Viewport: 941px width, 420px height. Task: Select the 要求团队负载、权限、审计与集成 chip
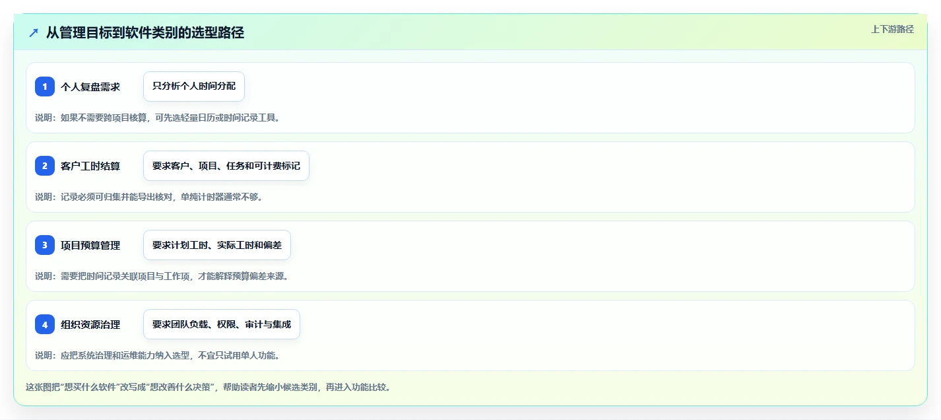(x=222, y=324)
